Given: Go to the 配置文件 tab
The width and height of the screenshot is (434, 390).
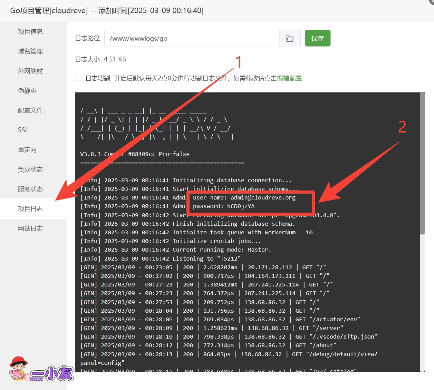Looking at the screenshot, I should pos(30,110).
